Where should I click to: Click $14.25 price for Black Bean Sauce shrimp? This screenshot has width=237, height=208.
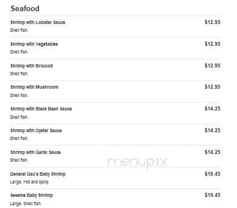coord(213,109)
